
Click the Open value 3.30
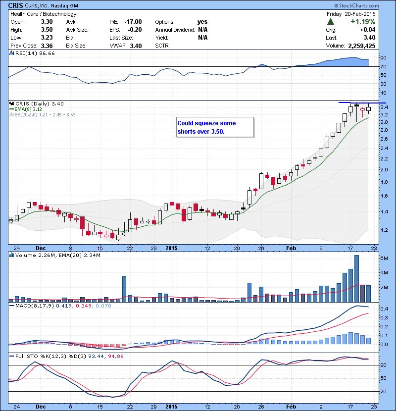47,22
